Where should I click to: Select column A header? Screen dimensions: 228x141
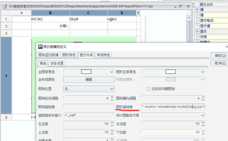click(21, 13)
